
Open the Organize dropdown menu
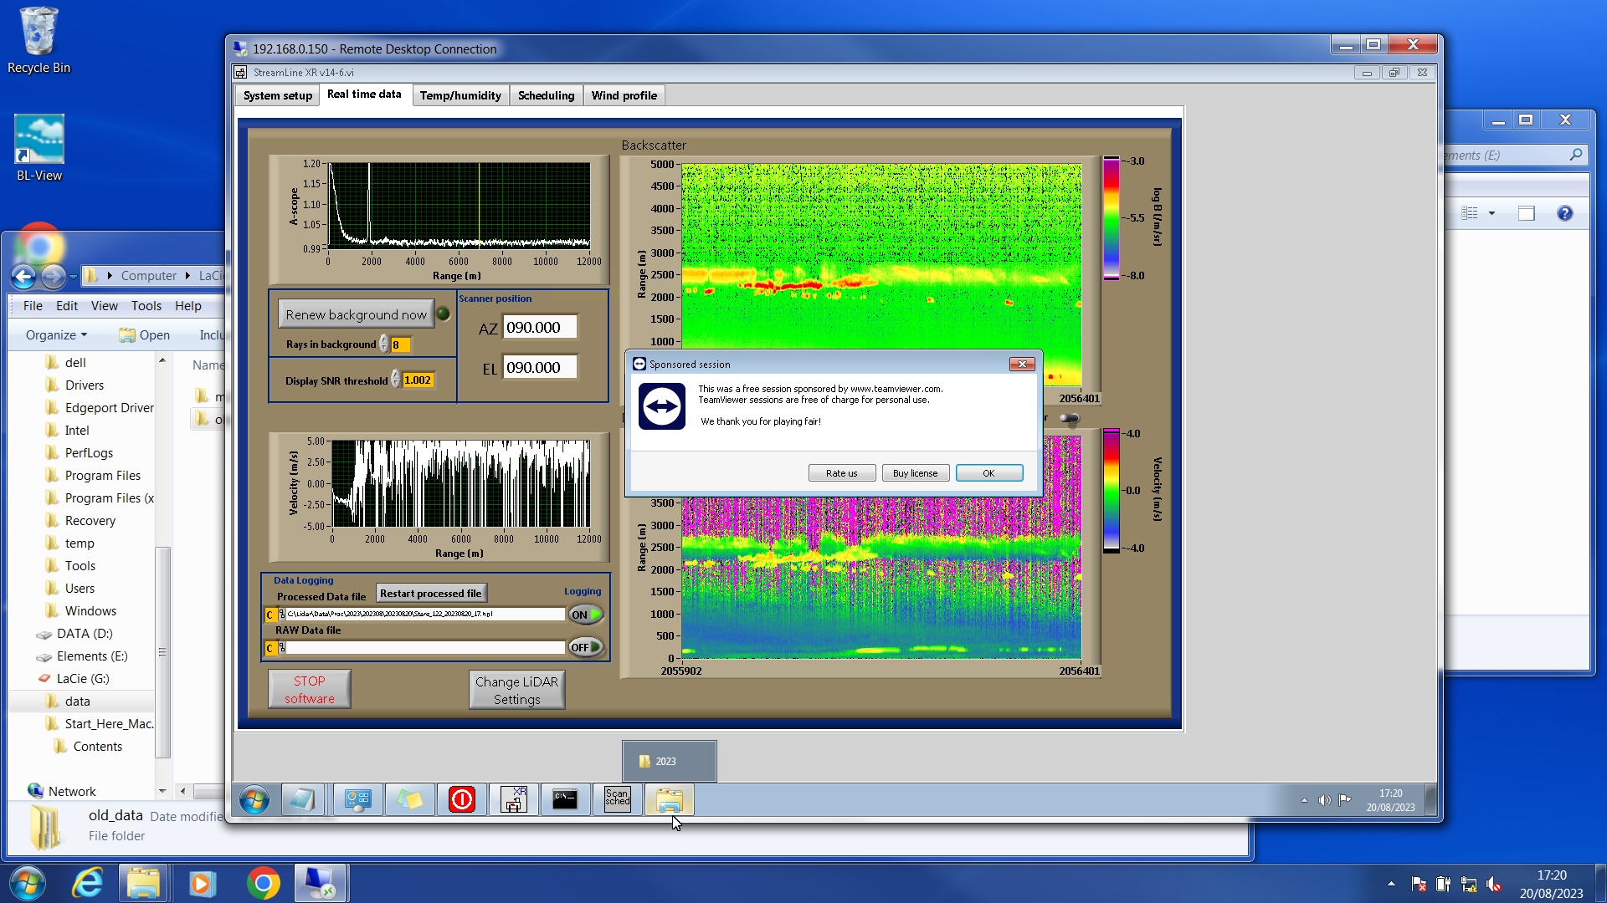tap(56, 334)
